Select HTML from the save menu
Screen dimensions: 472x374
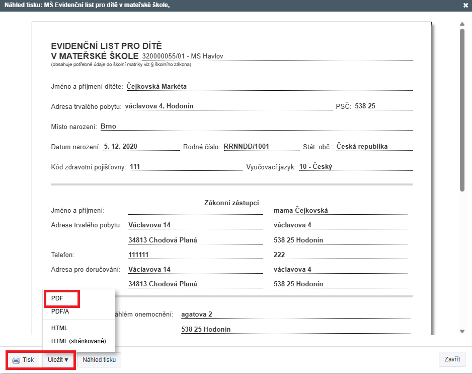click(x=59, y=328)
